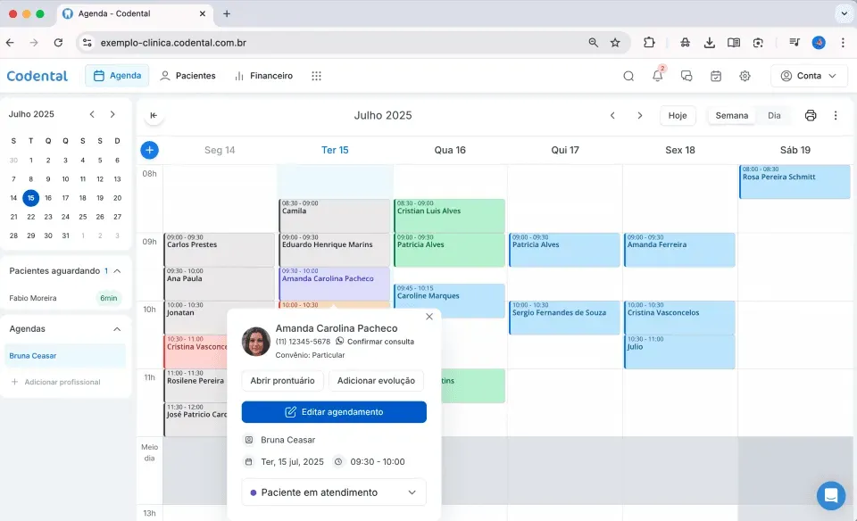Collapse the Agendas section
Image resolution: width=857 pixels, height=521 pixels.
click(117, 329)
